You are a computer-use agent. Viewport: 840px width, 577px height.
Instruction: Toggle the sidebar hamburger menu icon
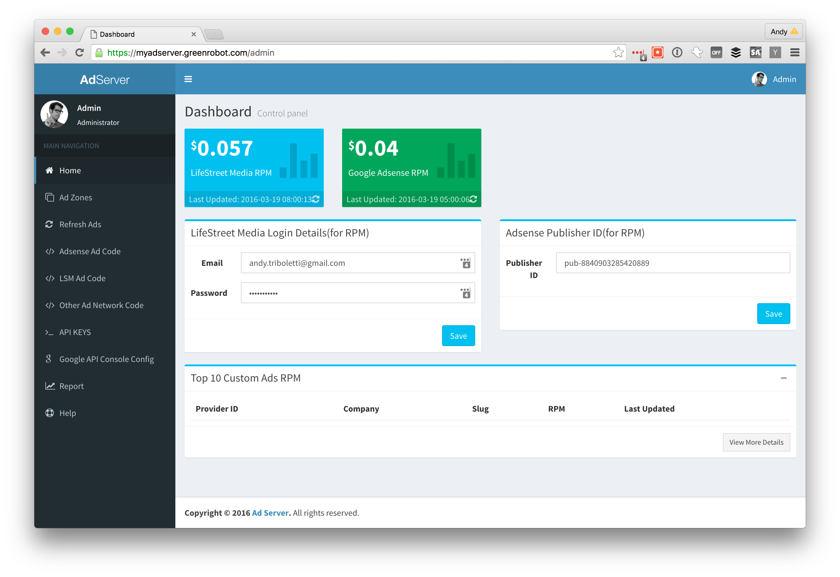point(188,79)
